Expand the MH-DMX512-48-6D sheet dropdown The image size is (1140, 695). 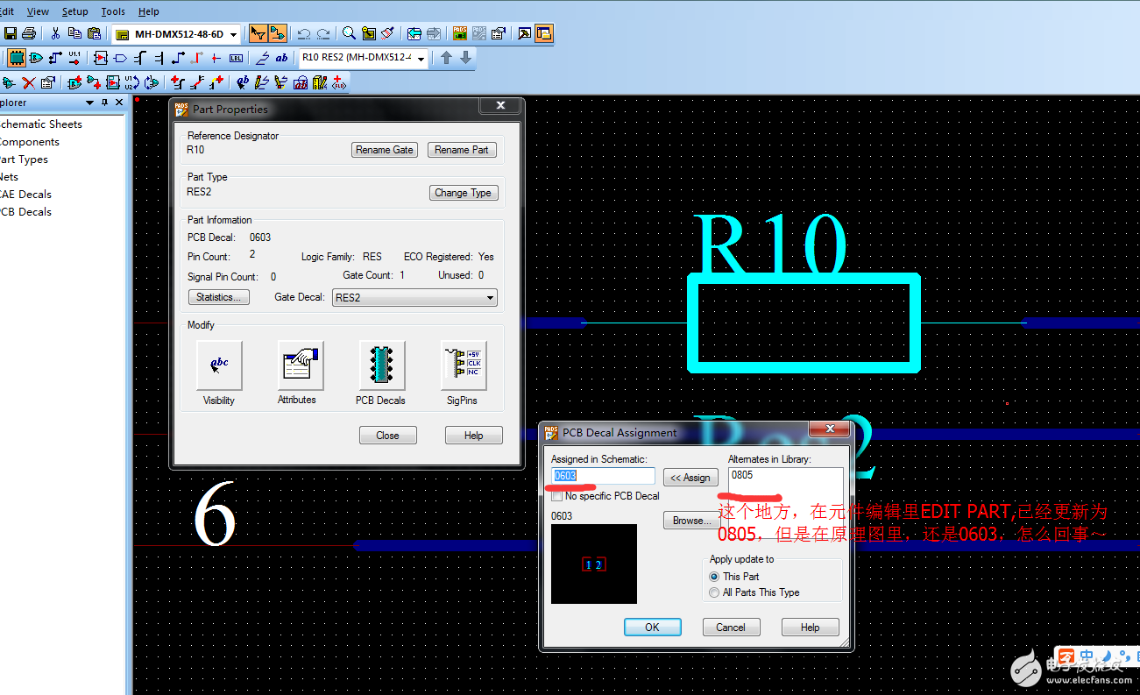233,35
